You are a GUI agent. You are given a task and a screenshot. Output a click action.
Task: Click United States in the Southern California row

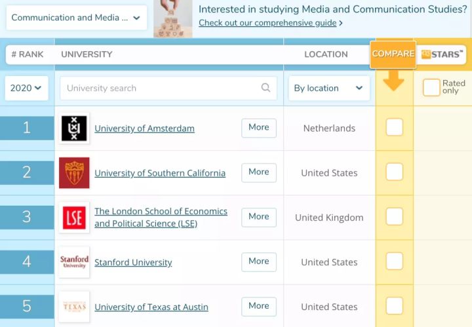pos(329,173)
